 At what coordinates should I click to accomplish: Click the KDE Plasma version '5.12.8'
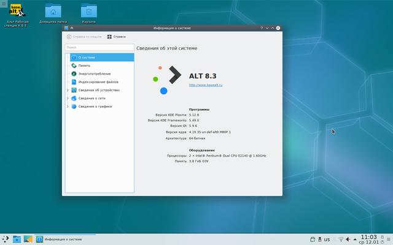(x=194, y=115)
